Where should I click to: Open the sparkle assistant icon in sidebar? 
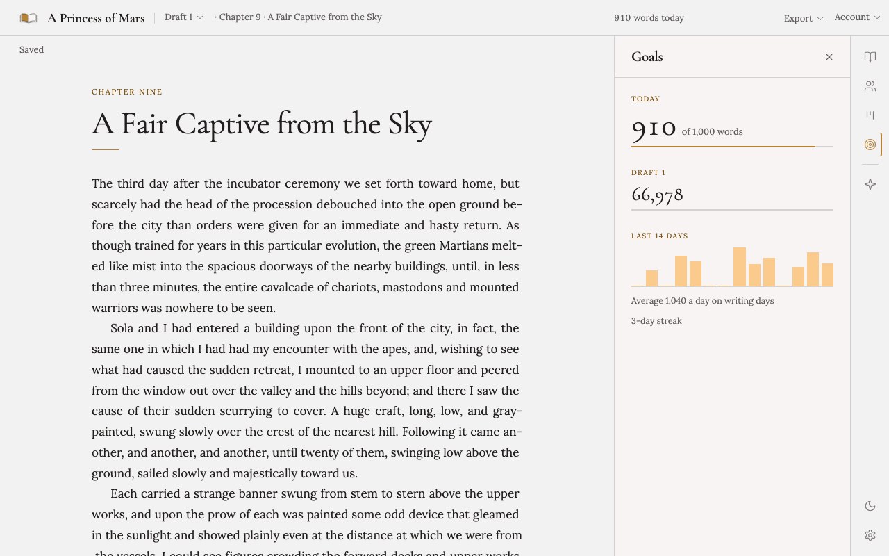870,184
